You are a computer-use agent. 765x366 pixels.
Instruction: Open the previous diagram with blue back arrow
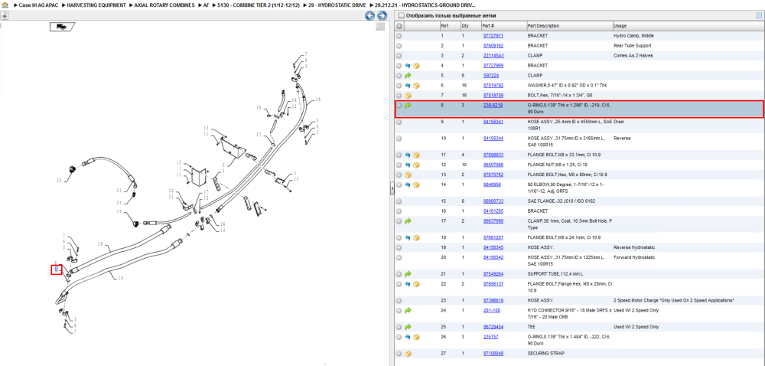[x=369, y=15]
